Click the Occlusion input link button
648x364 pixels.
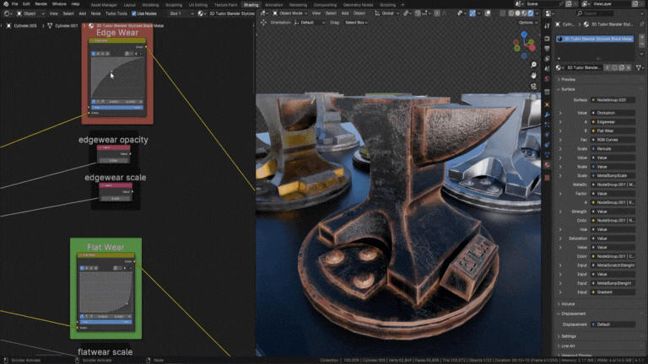click(613, 113)
